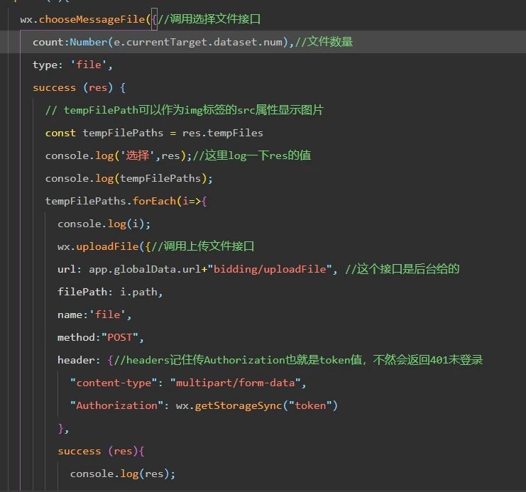Click console.log(i); line
This screenshot has height=492, width=526.
(x=104, y=224)
